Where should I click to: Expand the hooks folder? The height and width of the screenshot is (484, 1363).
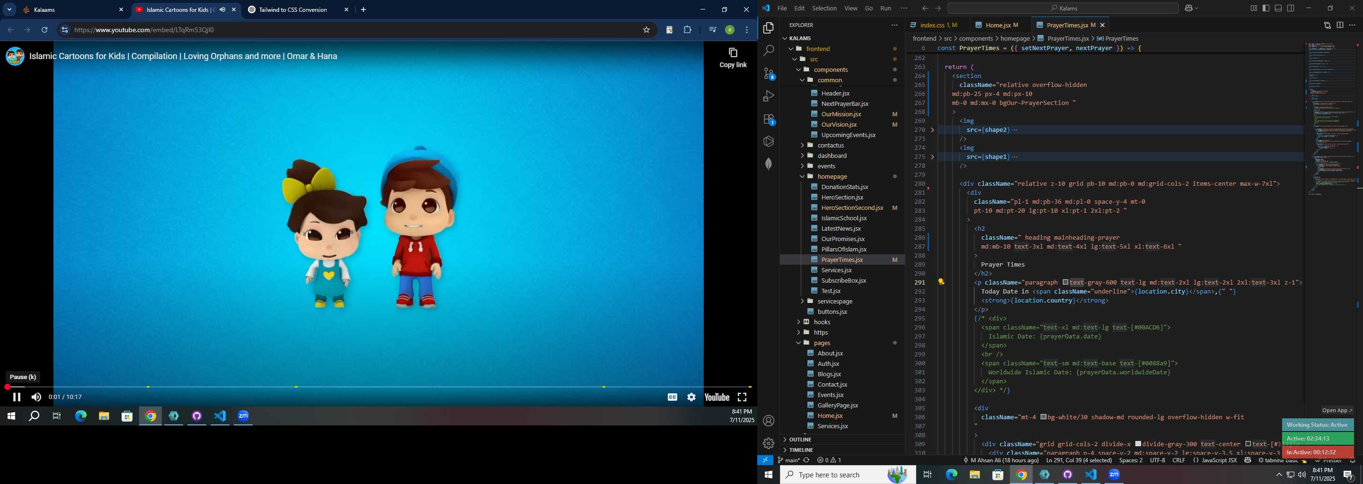(x=822, y=322)
